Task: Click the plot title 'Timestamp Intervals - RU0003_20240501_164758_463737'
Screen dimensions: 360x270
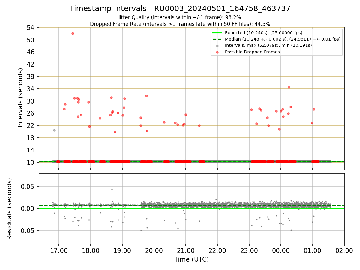Action: pyautogui.click(x=180, y=9)
